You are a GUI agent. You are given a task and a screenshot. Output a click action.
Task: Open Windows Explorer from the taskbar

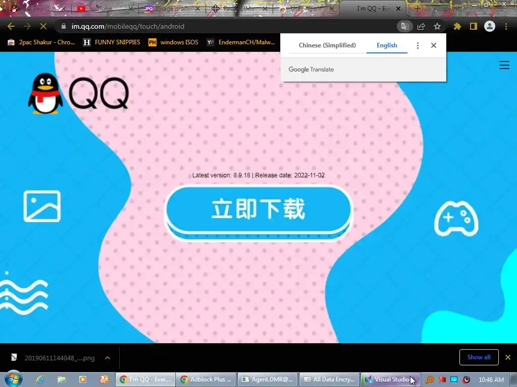tap(61, 379)
